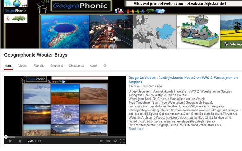
Task: Click the Great Blue Hole banner image
Action: (65, 32)
